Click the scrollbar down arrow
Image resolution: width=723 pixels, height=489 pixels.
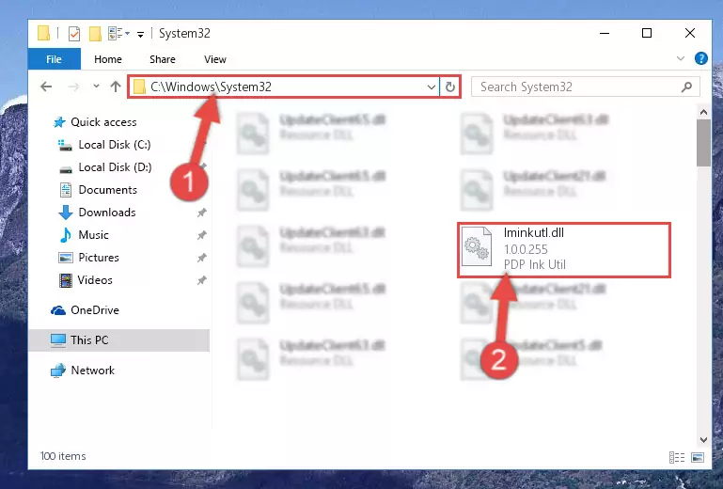click(703, 440)
